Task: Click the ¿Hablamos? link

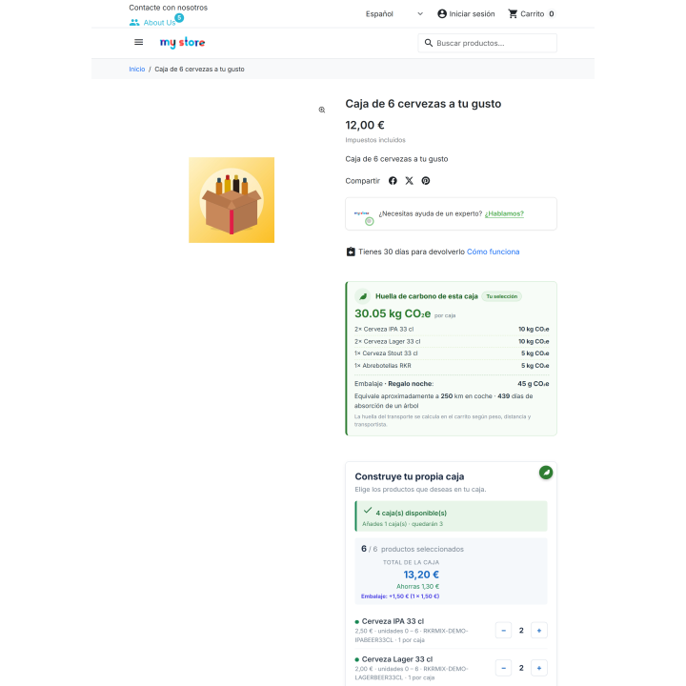Action: pyautogui.click(x=504, y=213)
